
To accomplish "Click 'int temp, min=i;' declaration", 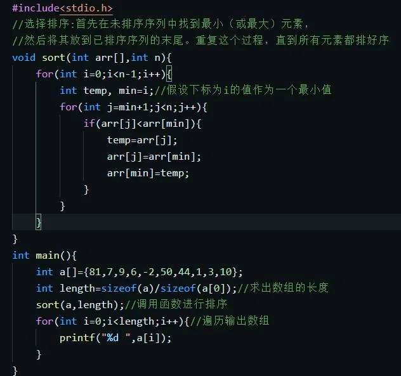I will (x=107, y=91).
